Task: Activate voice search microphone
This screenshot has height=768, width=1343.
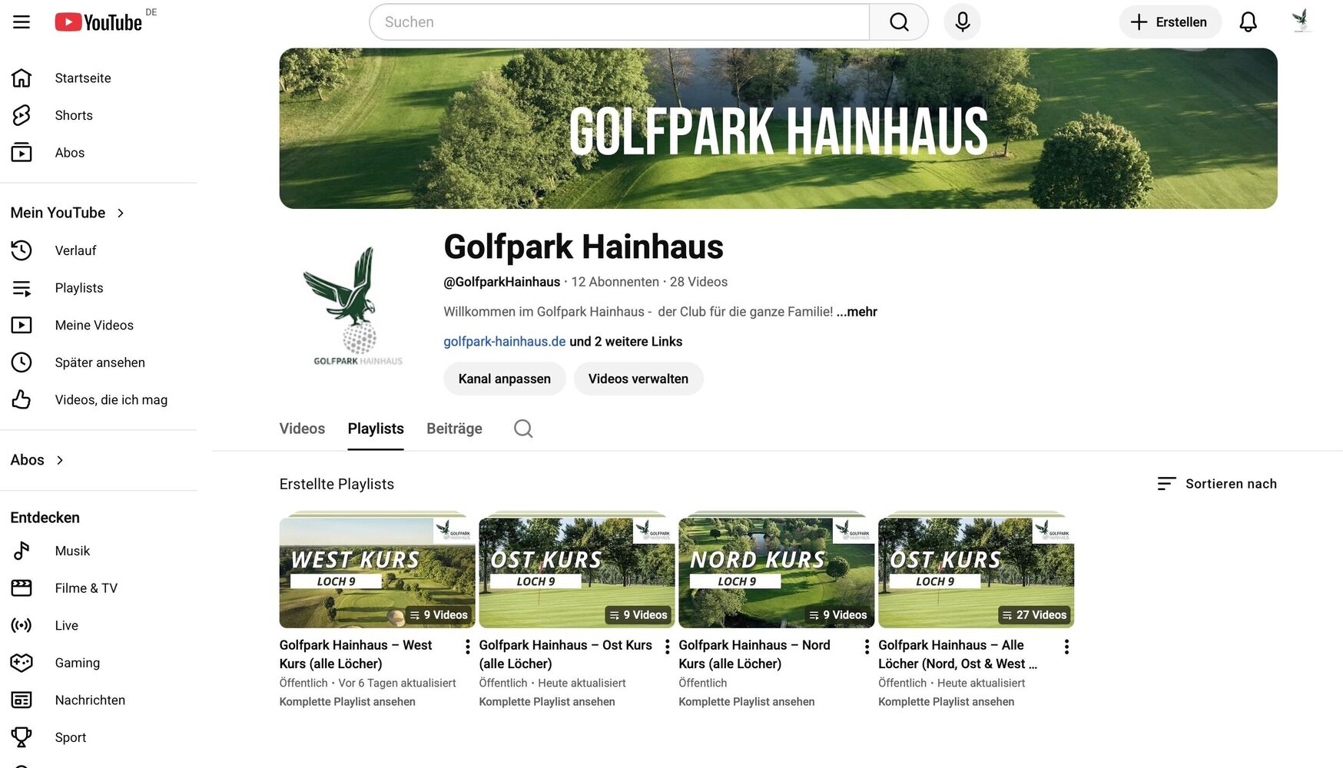Action: tap(962, 22)
